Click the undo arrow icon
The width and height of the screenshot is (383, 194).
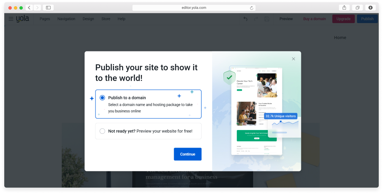[245, 19]
